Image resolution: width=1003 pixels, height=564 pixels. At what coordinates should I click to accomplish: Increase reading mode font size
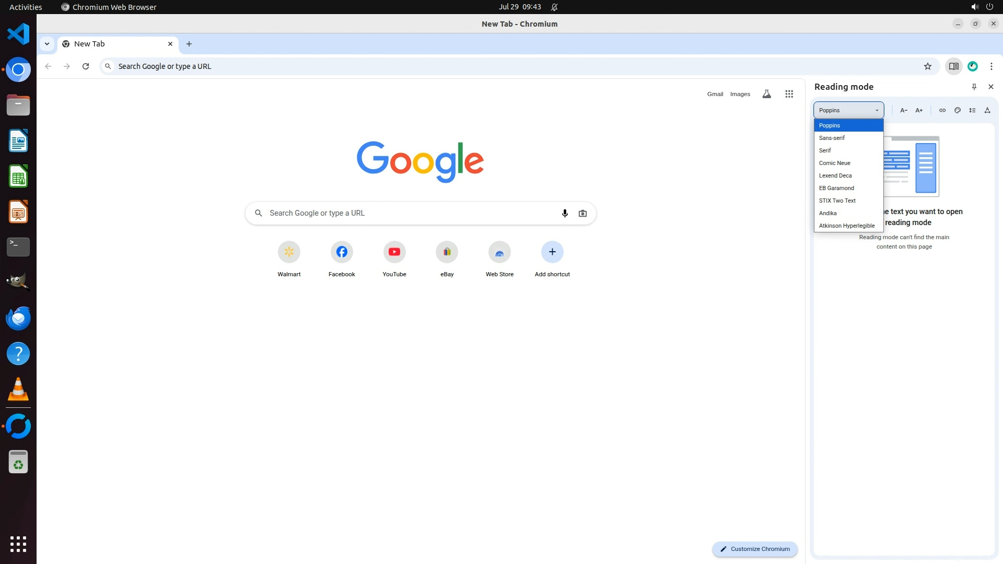point(919,110)
